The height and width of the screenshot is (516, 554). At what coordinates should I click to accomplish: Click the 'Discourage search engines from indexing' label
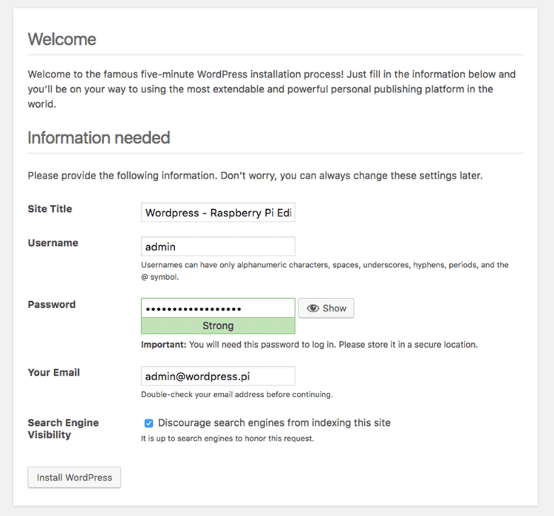(x=274, y=423)
